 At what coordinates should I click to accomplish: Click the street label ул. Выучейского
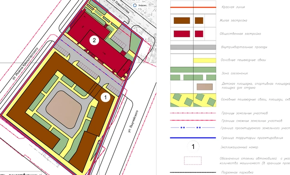coord(133,121)
